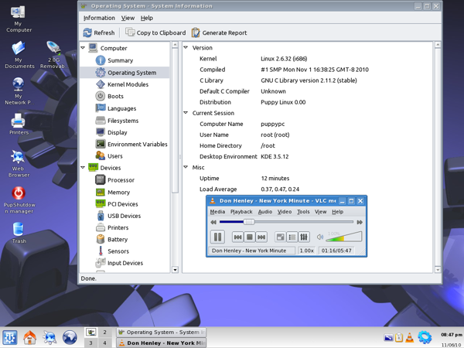Open the Summary icon in the sidebar
Viewport: 464px width, 348px height.
click(x=101, y=60)
